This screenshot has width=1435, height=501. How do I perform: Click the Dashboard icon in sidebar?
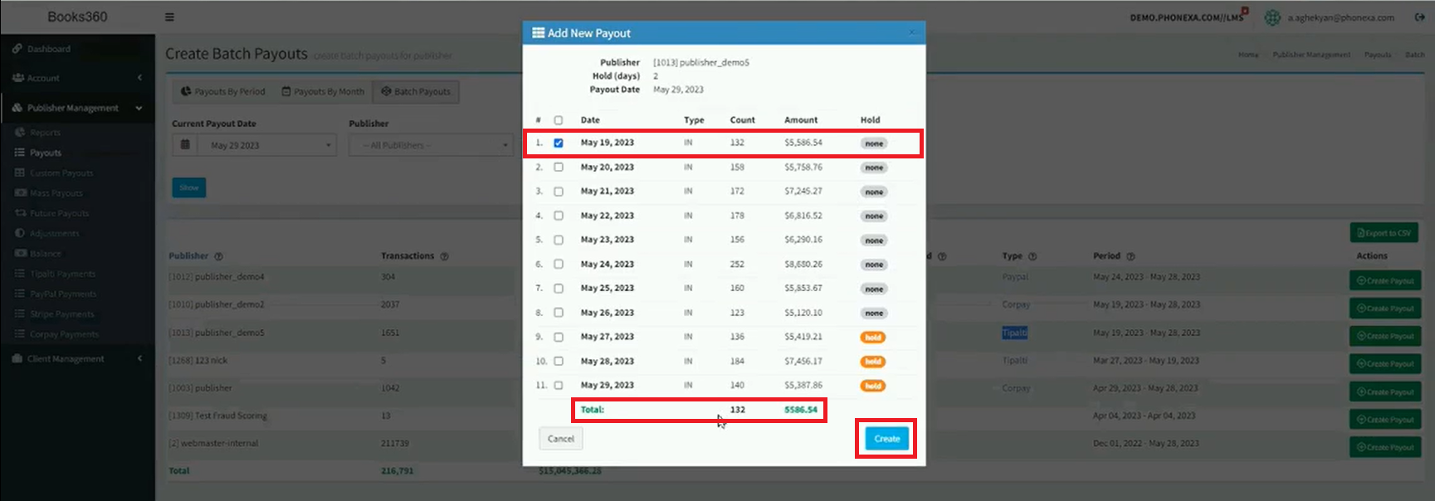pyautogui.click(x=17, y=49)
